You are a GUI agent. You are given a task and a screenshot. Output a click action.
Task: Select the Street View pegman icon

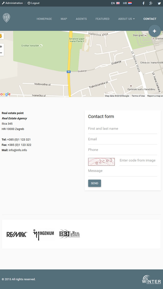[1, 36]
